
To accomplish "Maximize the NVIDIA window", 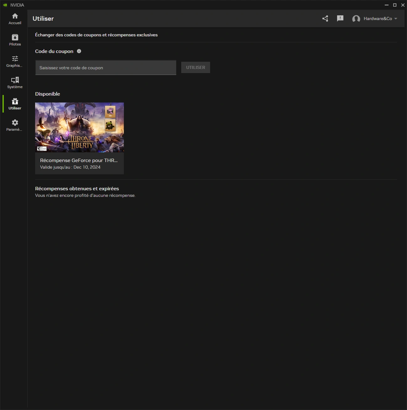I will 395,5.
